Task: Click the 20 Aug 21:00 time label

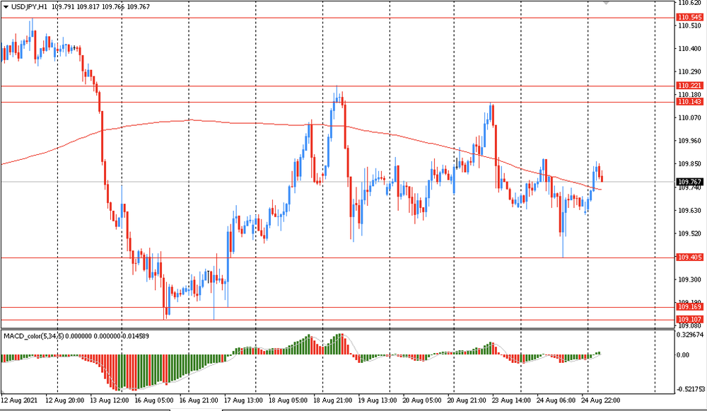Action: [467, 400]
